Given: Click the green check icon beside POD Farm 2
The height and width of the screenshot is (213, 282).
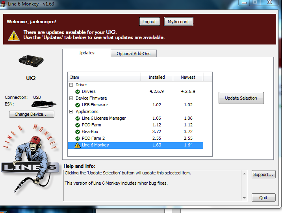Looking at the screenshot, I should 78,138.
